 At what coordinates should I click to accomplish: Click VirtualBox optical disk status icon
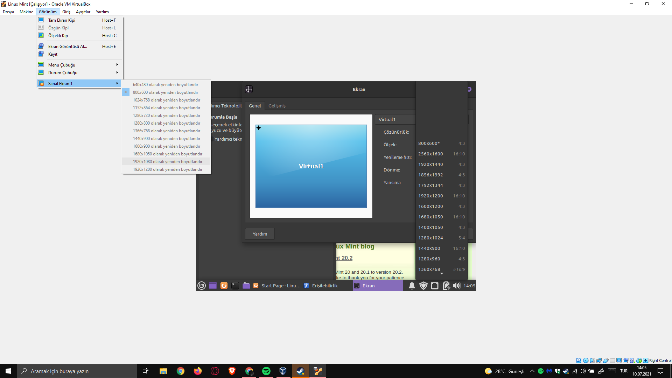tap(586, 360)
